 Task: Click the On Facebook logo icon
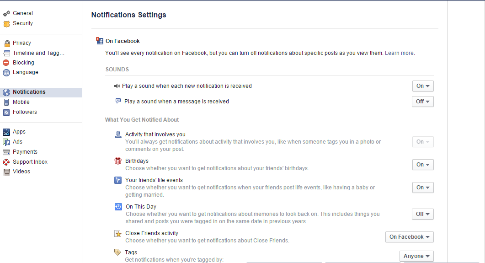point(100,41)
